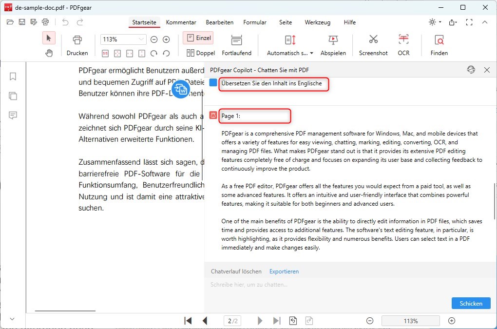
Task: Click the Exportieren link
Action: (x=284, y=271)
